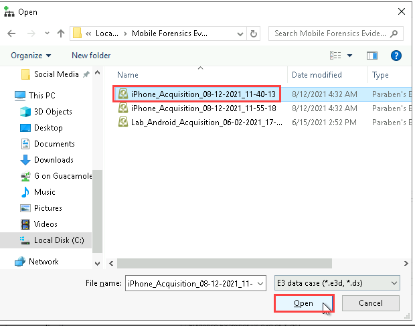Viewport: 415px width, 326px height.
Task: Click icon of iPhone_Acquisition 11-55-18 file
Action: coord(123,108)
